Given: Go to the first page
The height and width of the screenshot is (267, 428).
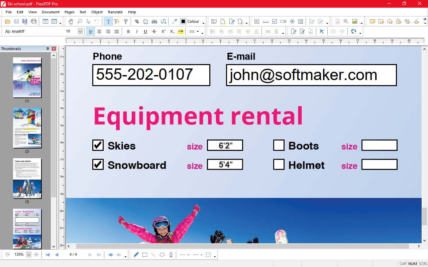Looking at the screenshot, I should coord(48,255).
